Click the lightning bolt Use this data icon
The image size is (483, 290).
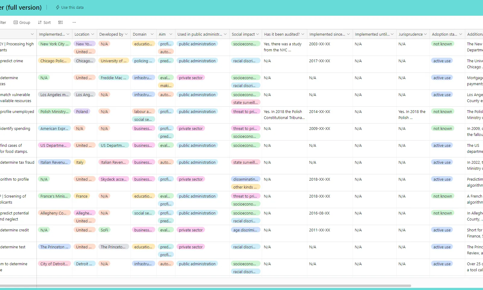[57, 8]
